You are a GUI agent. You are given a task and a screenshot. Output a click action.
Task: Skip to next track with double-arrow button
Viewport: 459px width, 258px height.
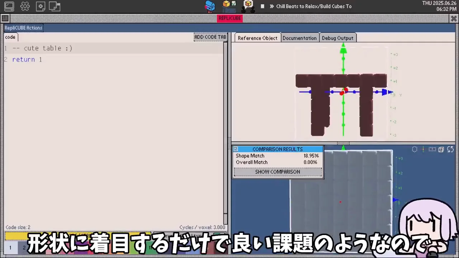coord(272,6)
